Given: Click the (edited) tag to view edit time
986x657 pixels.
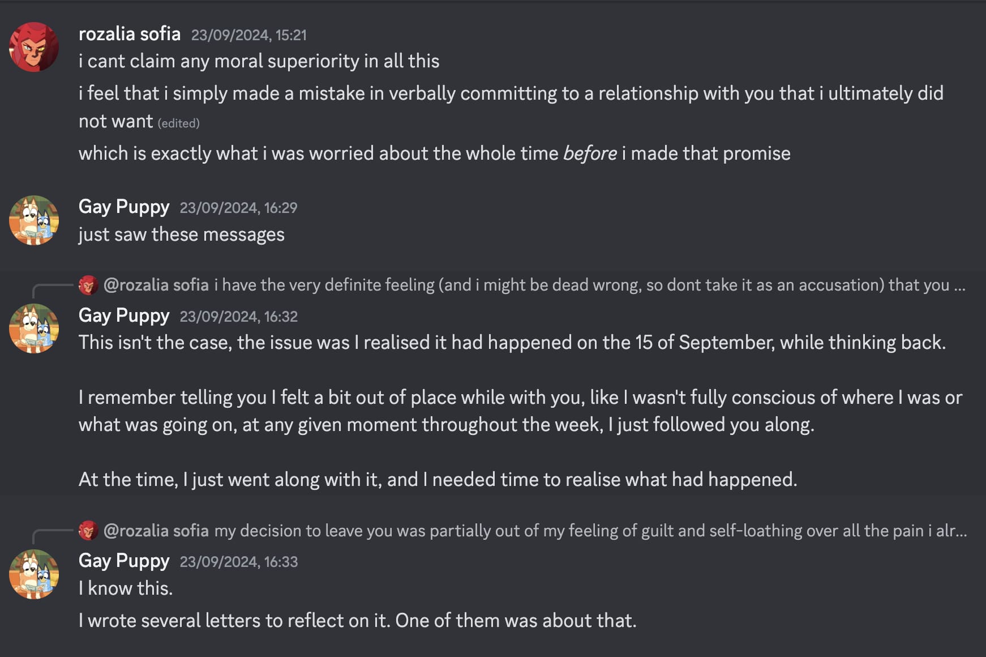Looking at the screenshot, I should pyautogui.click(x=179, y=123).
